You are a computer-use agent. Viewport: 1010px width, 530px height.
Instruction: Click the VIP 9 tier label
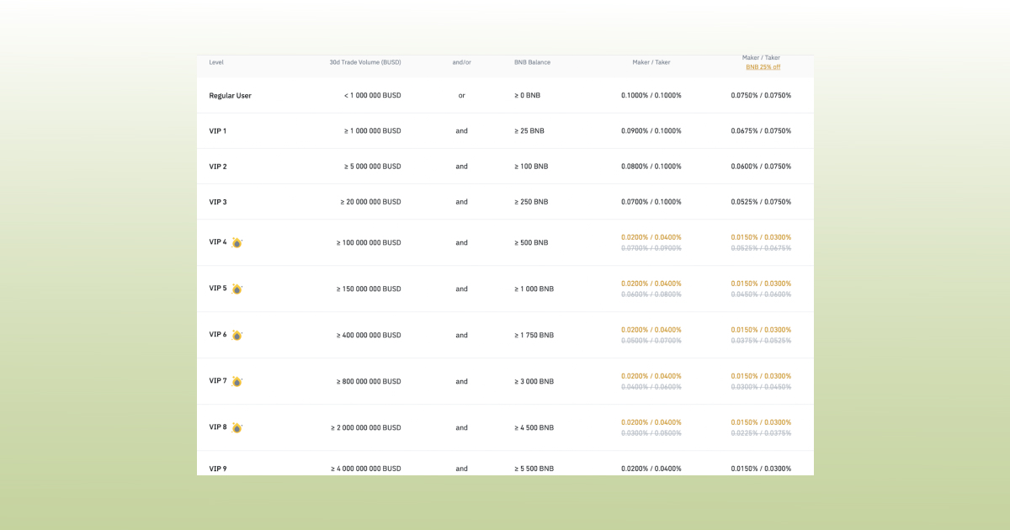point(218,469)
